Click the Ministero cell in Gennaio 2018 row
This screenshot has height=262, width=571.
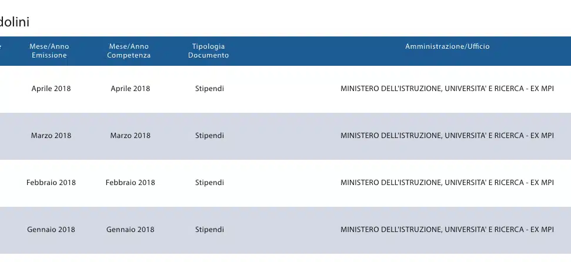(447, 230)
